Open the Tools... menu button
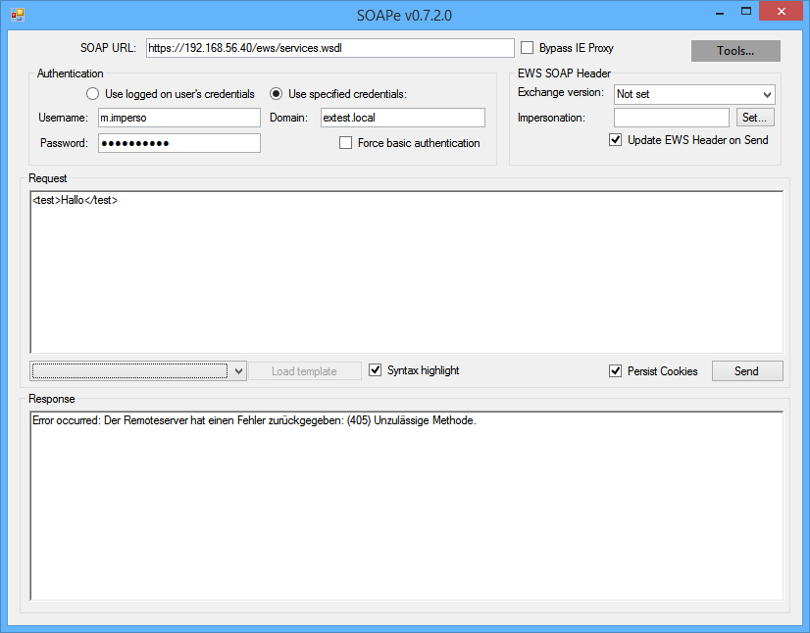Screen dimensions: 810x633 tap(735, 51)
